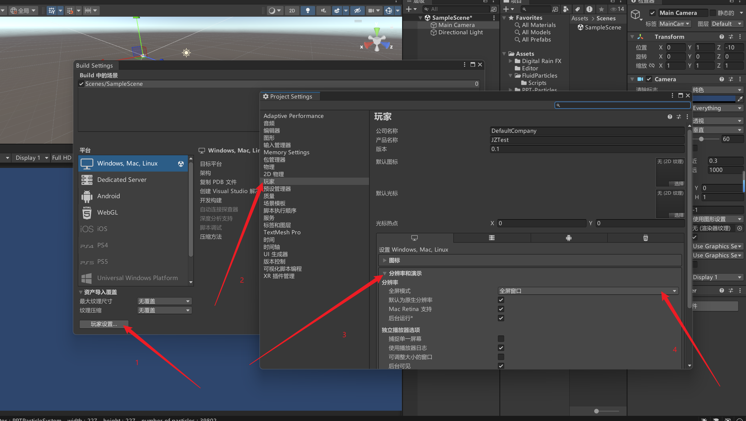The width and height of the screenshot is (746, 421).
Task: Click eyedropper next to background color
Action: 740,99
